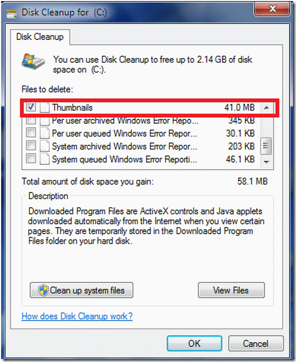This screenshot has width=297, height=363.
Task: Click the file list scroll down arrow
Action: pos(266,162)
